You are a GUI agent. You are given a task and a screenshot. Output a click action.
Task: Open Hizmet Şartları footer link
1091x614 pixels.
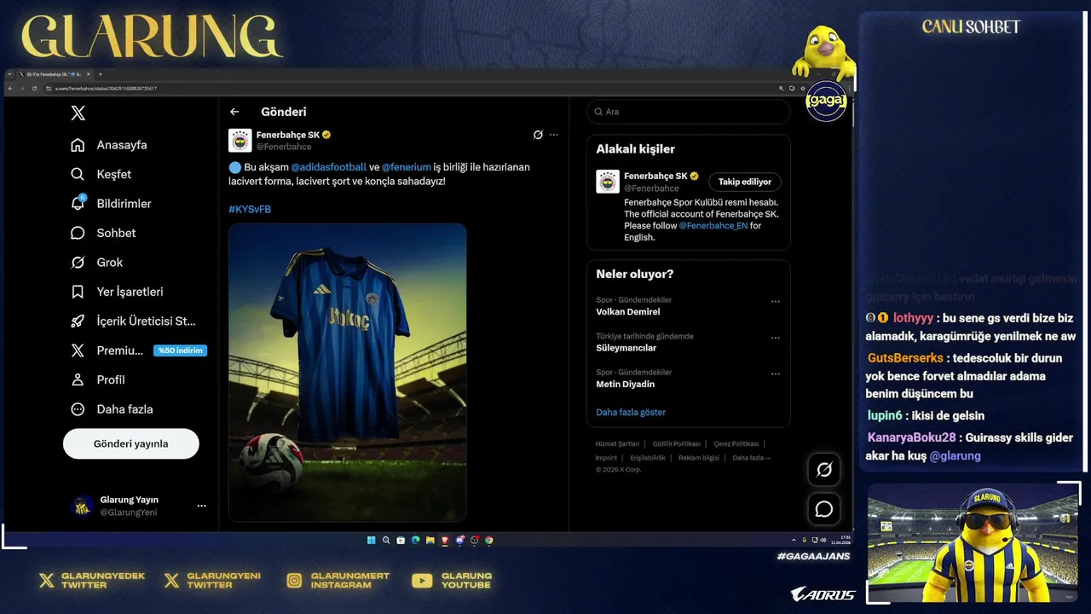point(617,444)
